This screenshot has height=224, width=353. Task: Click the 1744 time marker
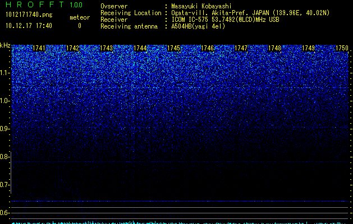(140, 48)
